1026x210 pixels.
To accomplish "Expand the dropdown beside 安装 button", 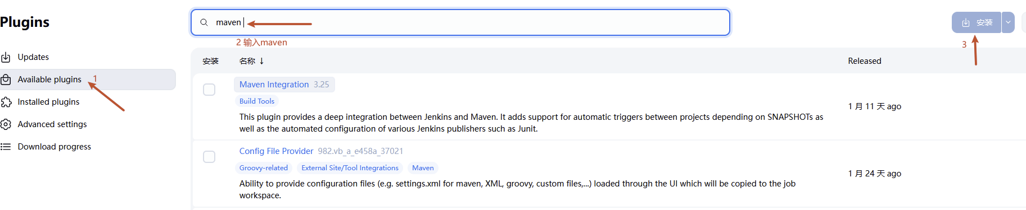I will (1008, 22).
